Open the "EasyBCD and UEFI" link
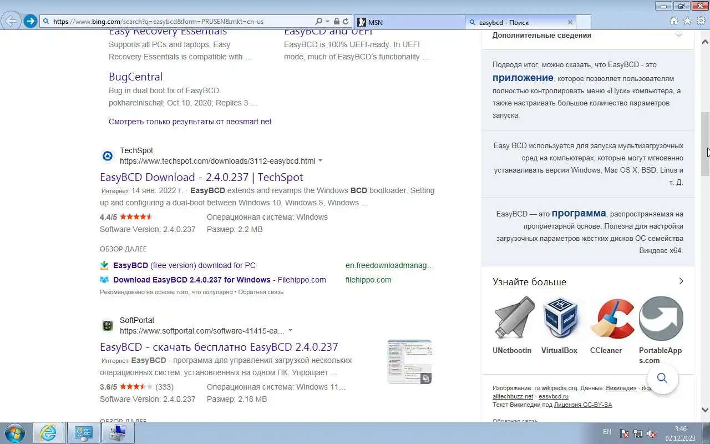The height and width of the screenshot is (444, 710). pos(328,32)
